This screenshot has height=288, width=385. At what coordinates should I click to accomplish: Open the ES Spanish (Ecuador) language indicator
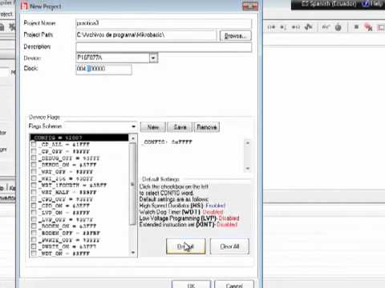click(x=329, y=4)
